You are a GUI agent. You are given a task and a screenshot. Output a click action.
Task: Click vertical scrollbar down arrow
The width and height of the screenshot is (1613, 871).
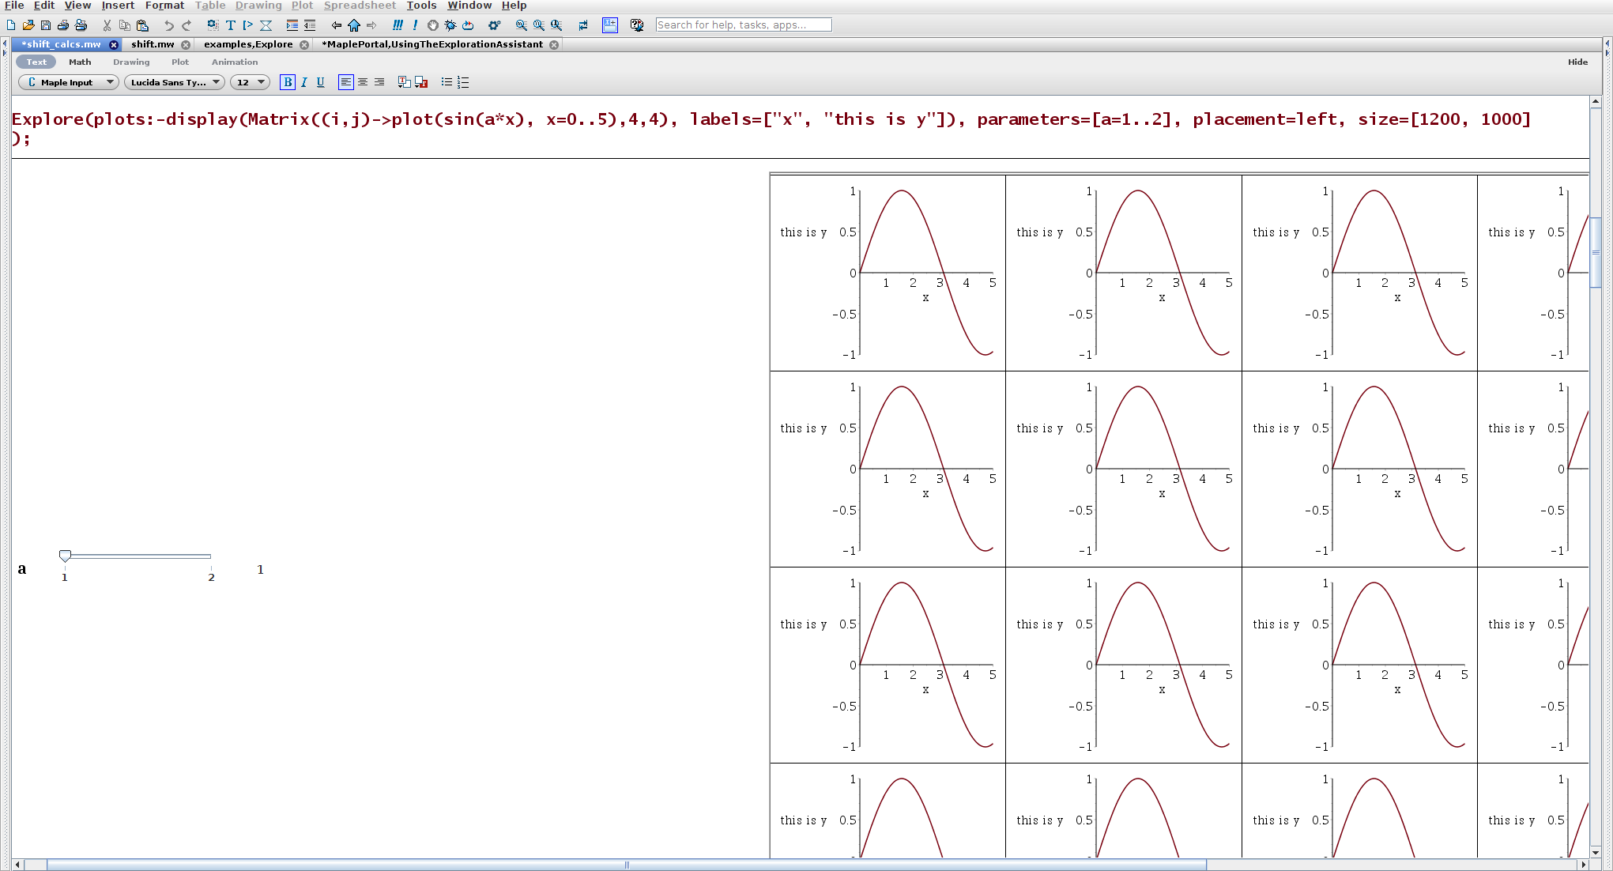pos(1596,852)
